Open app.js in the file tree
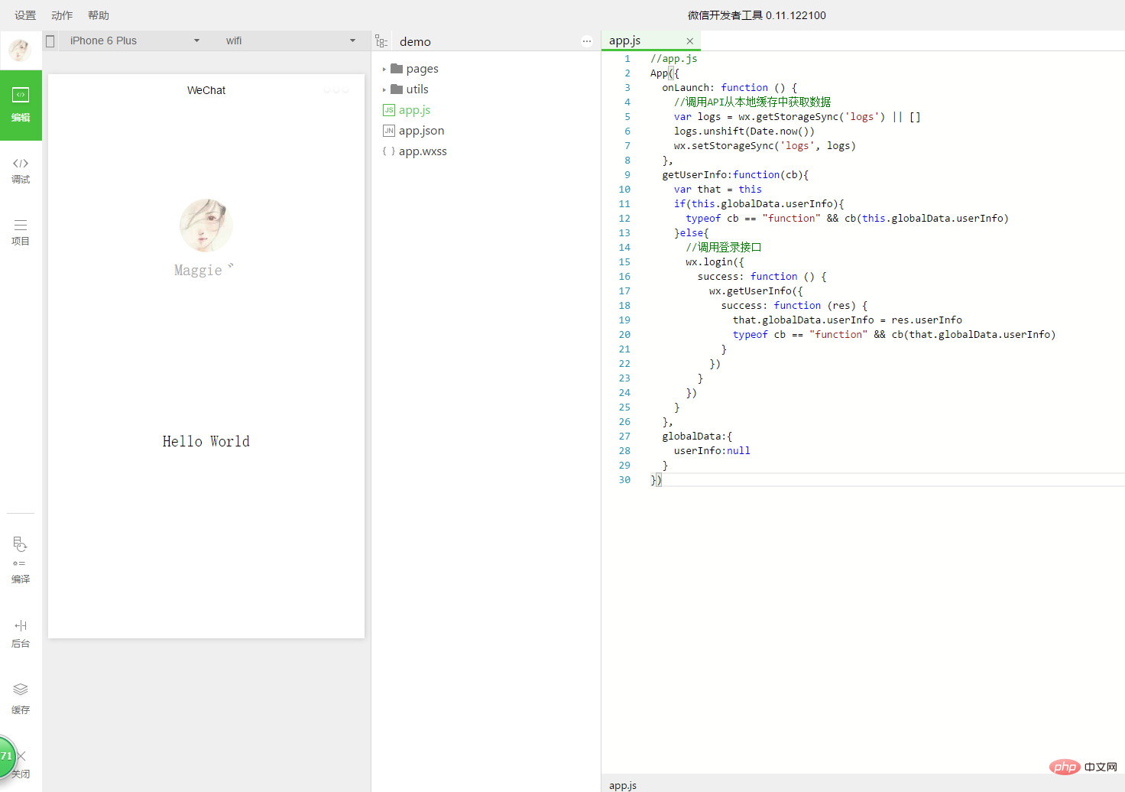Viewport: 1125px width, 792px height. point(407,110)
